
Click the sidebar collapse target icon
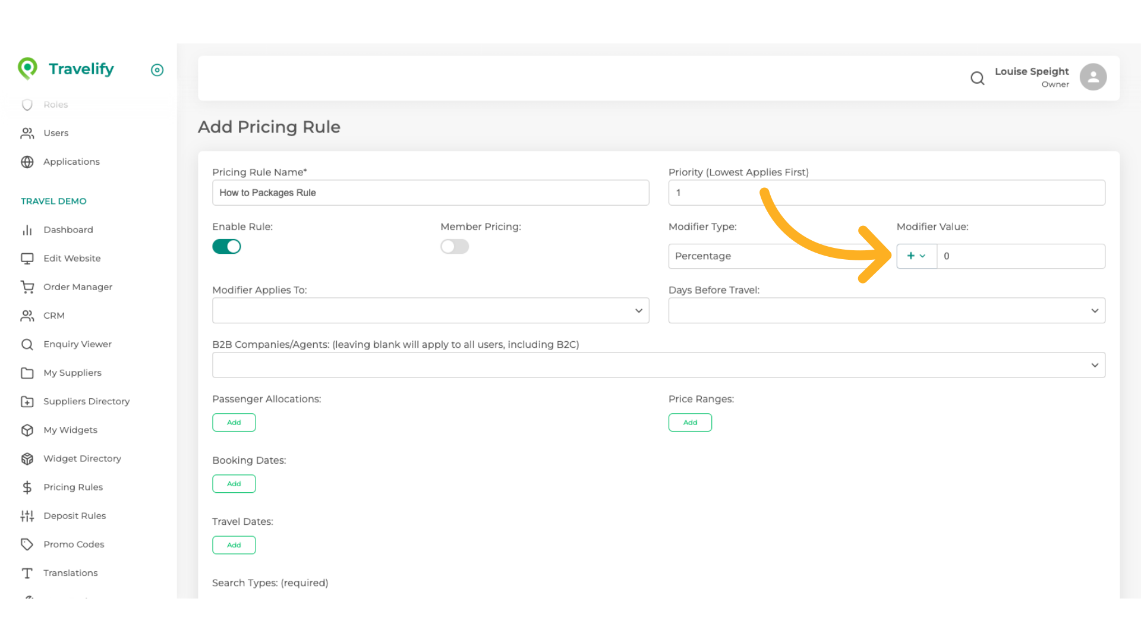coord(157,70)
